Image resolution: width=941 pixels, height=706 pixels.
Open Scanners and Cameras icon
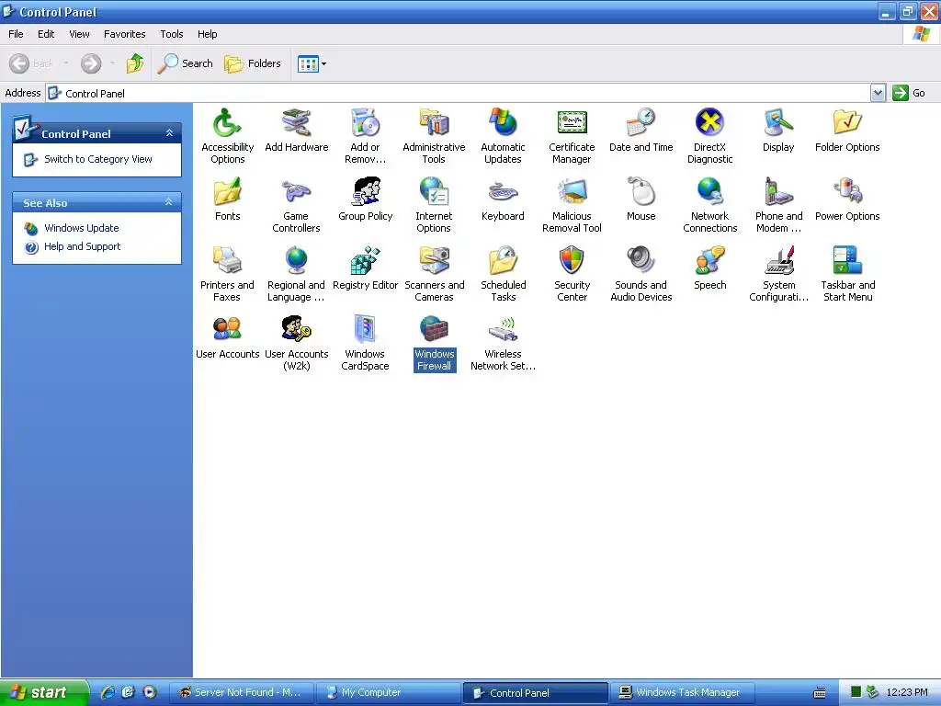[434, 261]
